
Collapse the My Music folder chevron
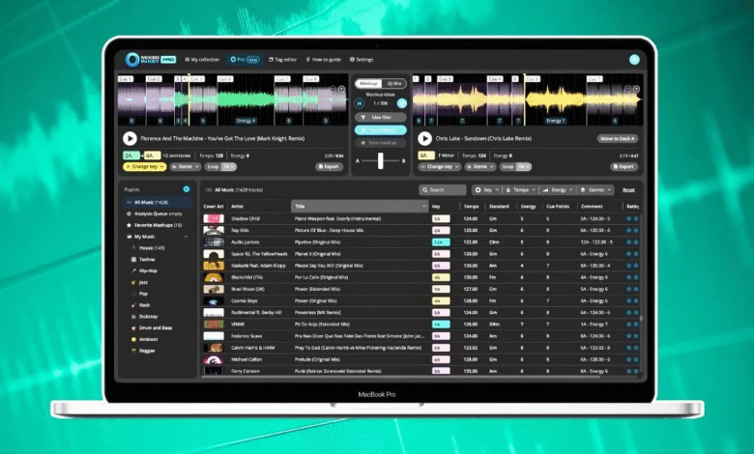tap(187, 237)
